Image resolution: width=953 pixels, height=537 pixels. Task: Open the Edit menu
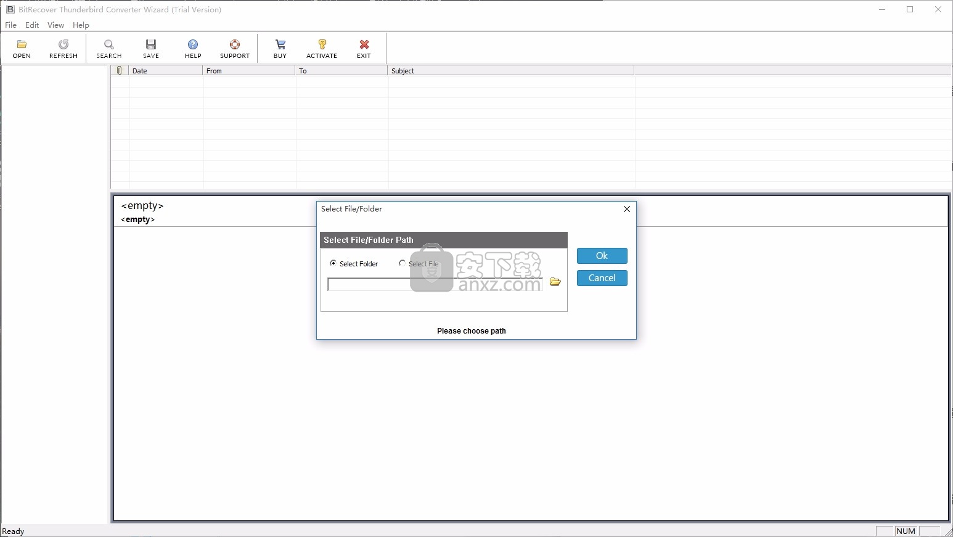coord(32,25)
